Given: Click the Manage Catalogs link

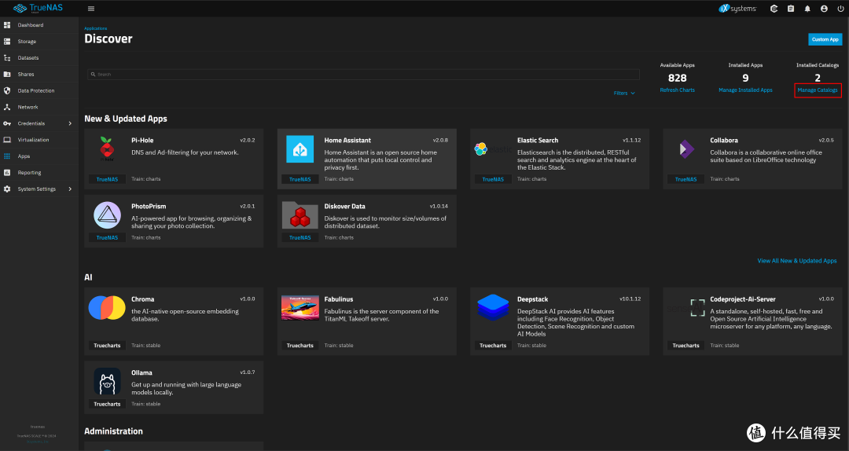Looking at the screenshot, I should (x=818, y=90).
